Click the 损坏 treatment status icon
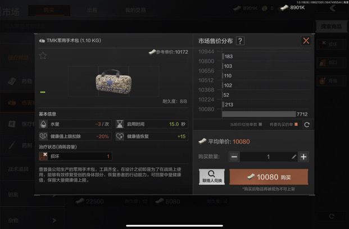Viewport: 349px width, 229px height. pyautogui.click(x=43, y=156)
